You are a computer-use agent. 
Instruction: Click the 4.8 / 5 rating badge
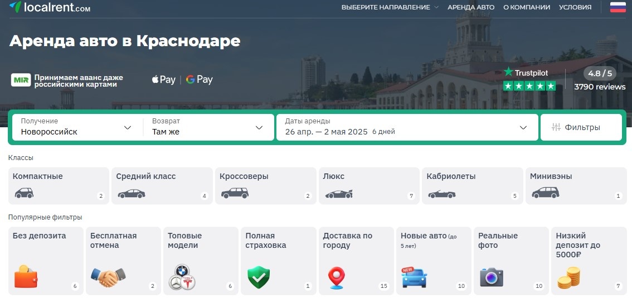[600, 73]
